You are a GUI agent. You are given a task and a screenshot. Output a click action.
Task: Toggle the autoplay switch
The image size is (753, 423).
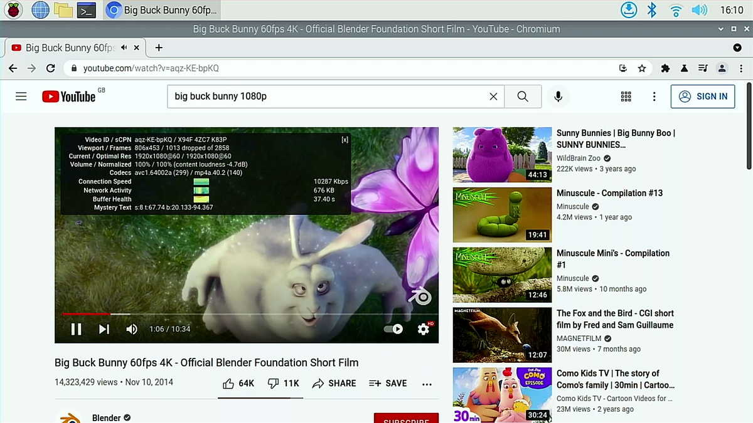click(x=393, y=329)
